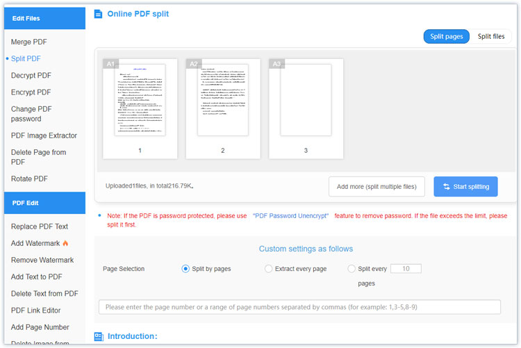Open Merge PDF from the sidebar

click(29, 42)
